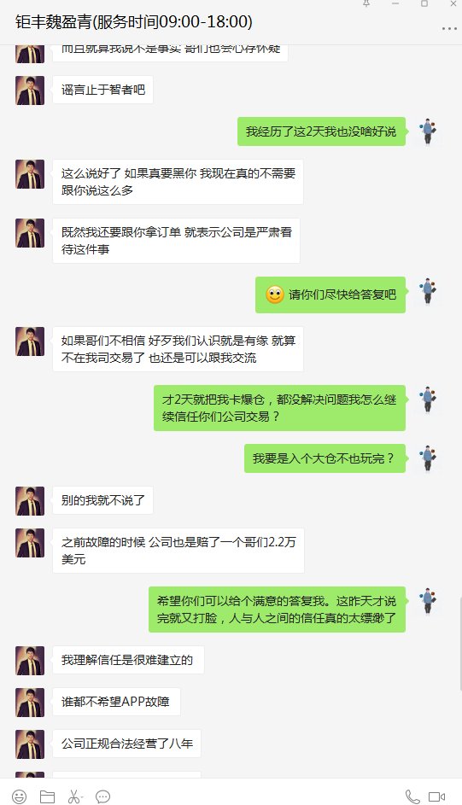Select the message '谁都不希望APP故障'
The image size is (462, 805).
[x=116, y=702]
